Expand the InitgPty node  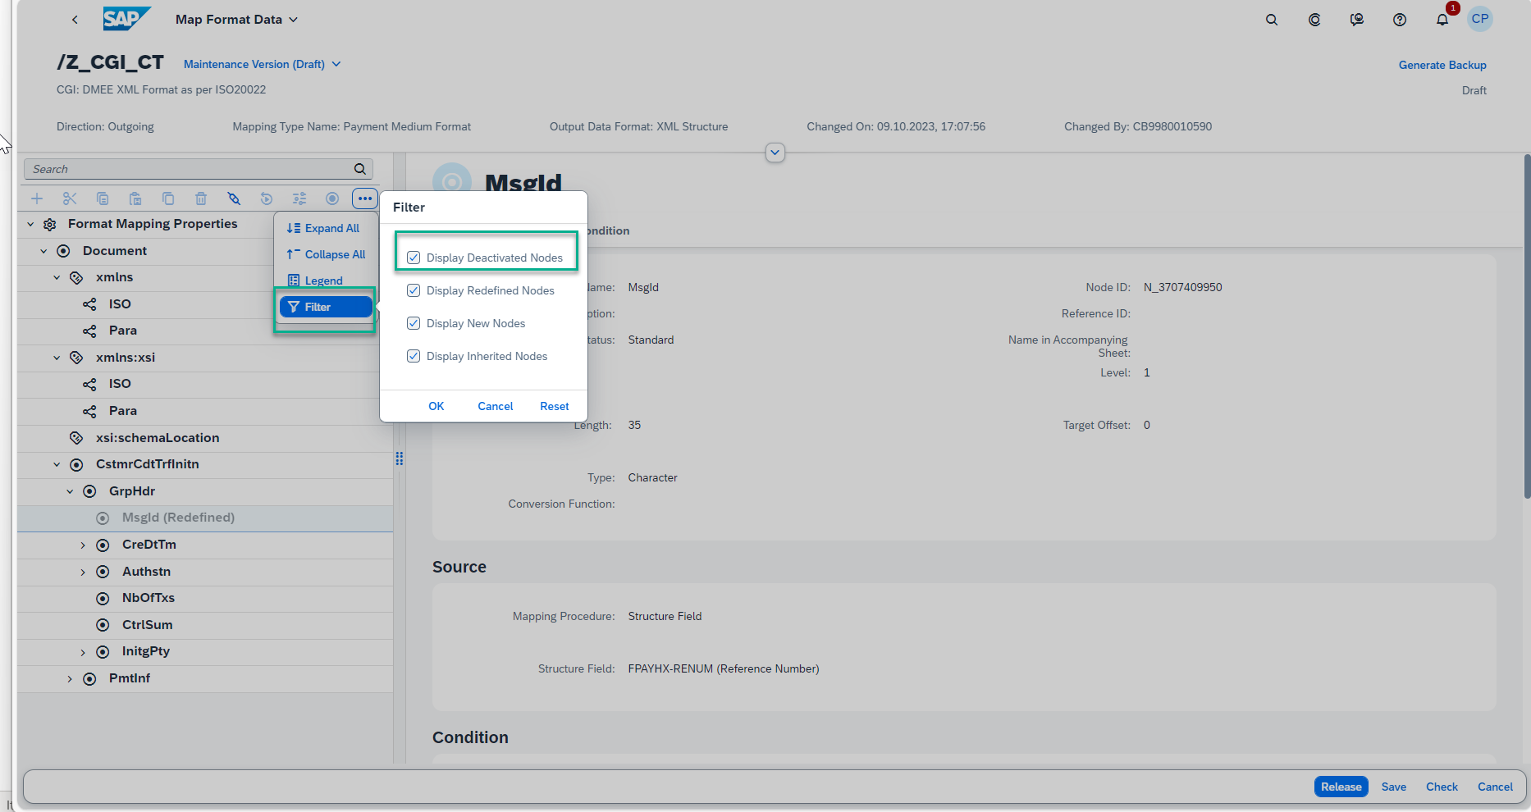[x=83, y=652]
